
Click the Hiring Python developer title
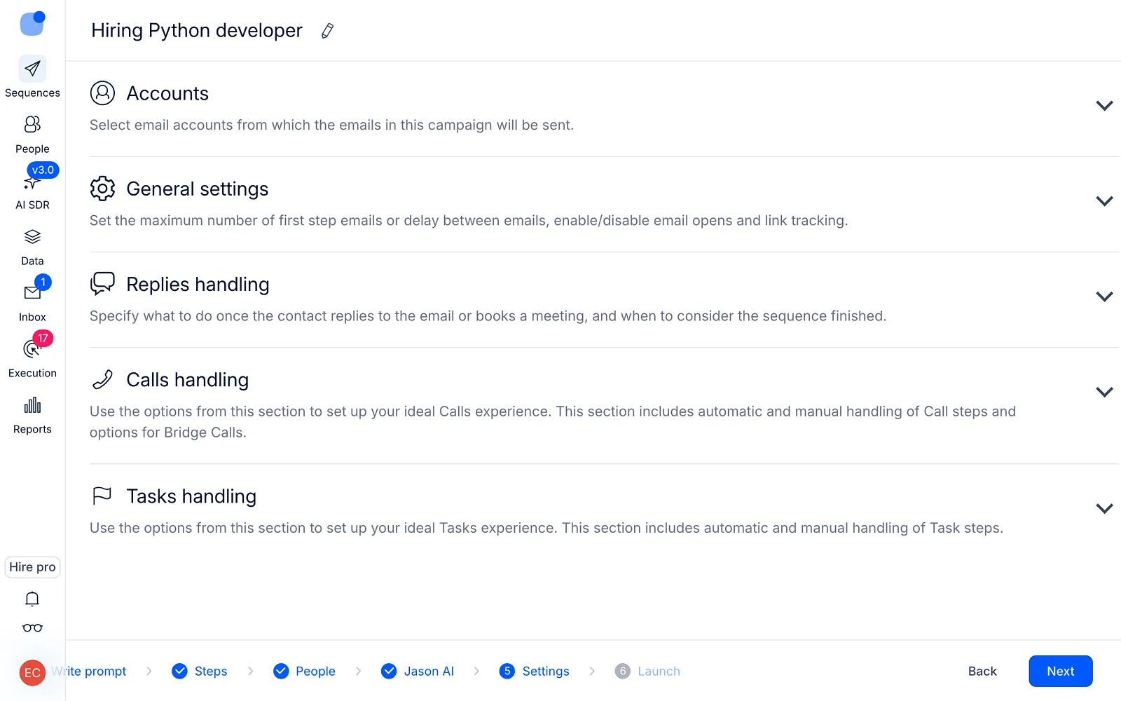197,31
